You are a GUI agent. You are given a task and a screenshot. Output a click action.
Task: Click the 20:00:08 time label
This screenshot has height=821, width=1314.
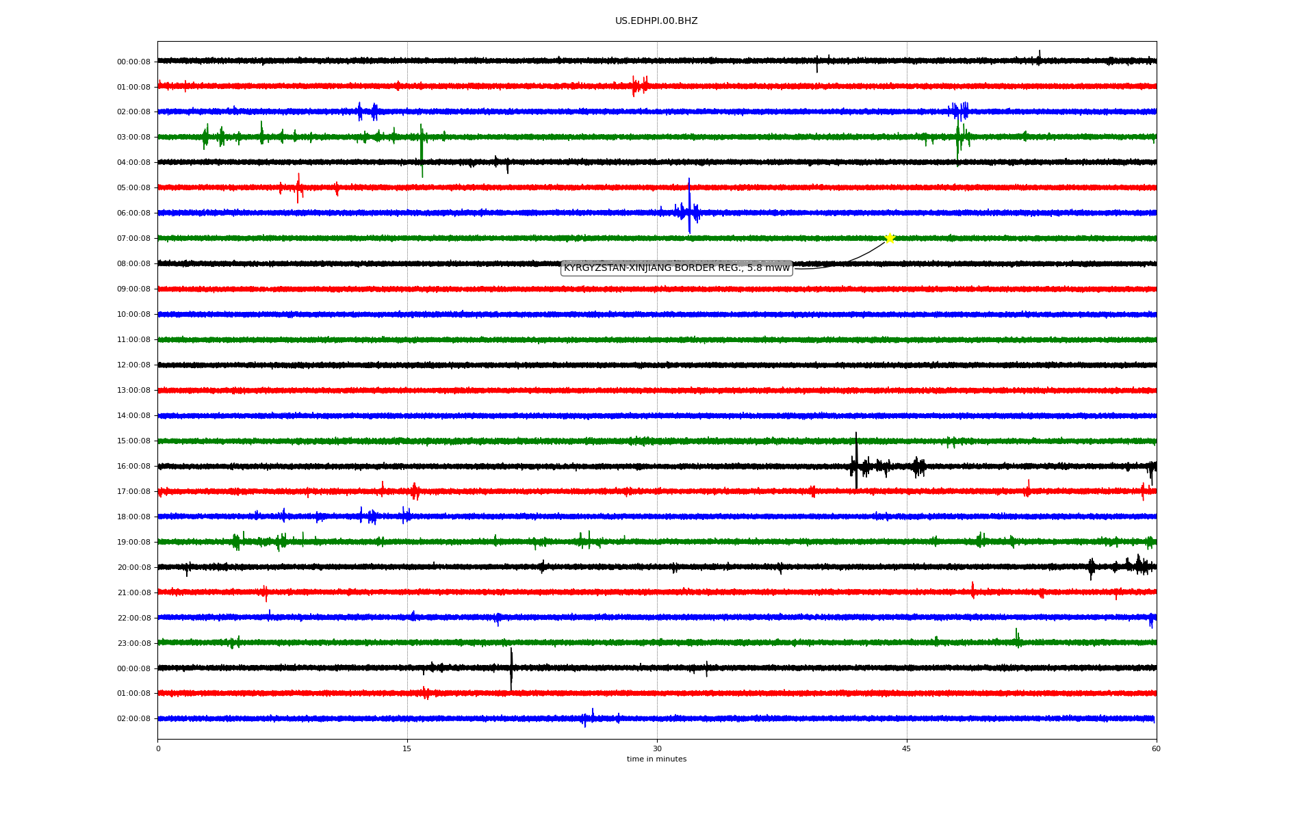click(133, 568)
